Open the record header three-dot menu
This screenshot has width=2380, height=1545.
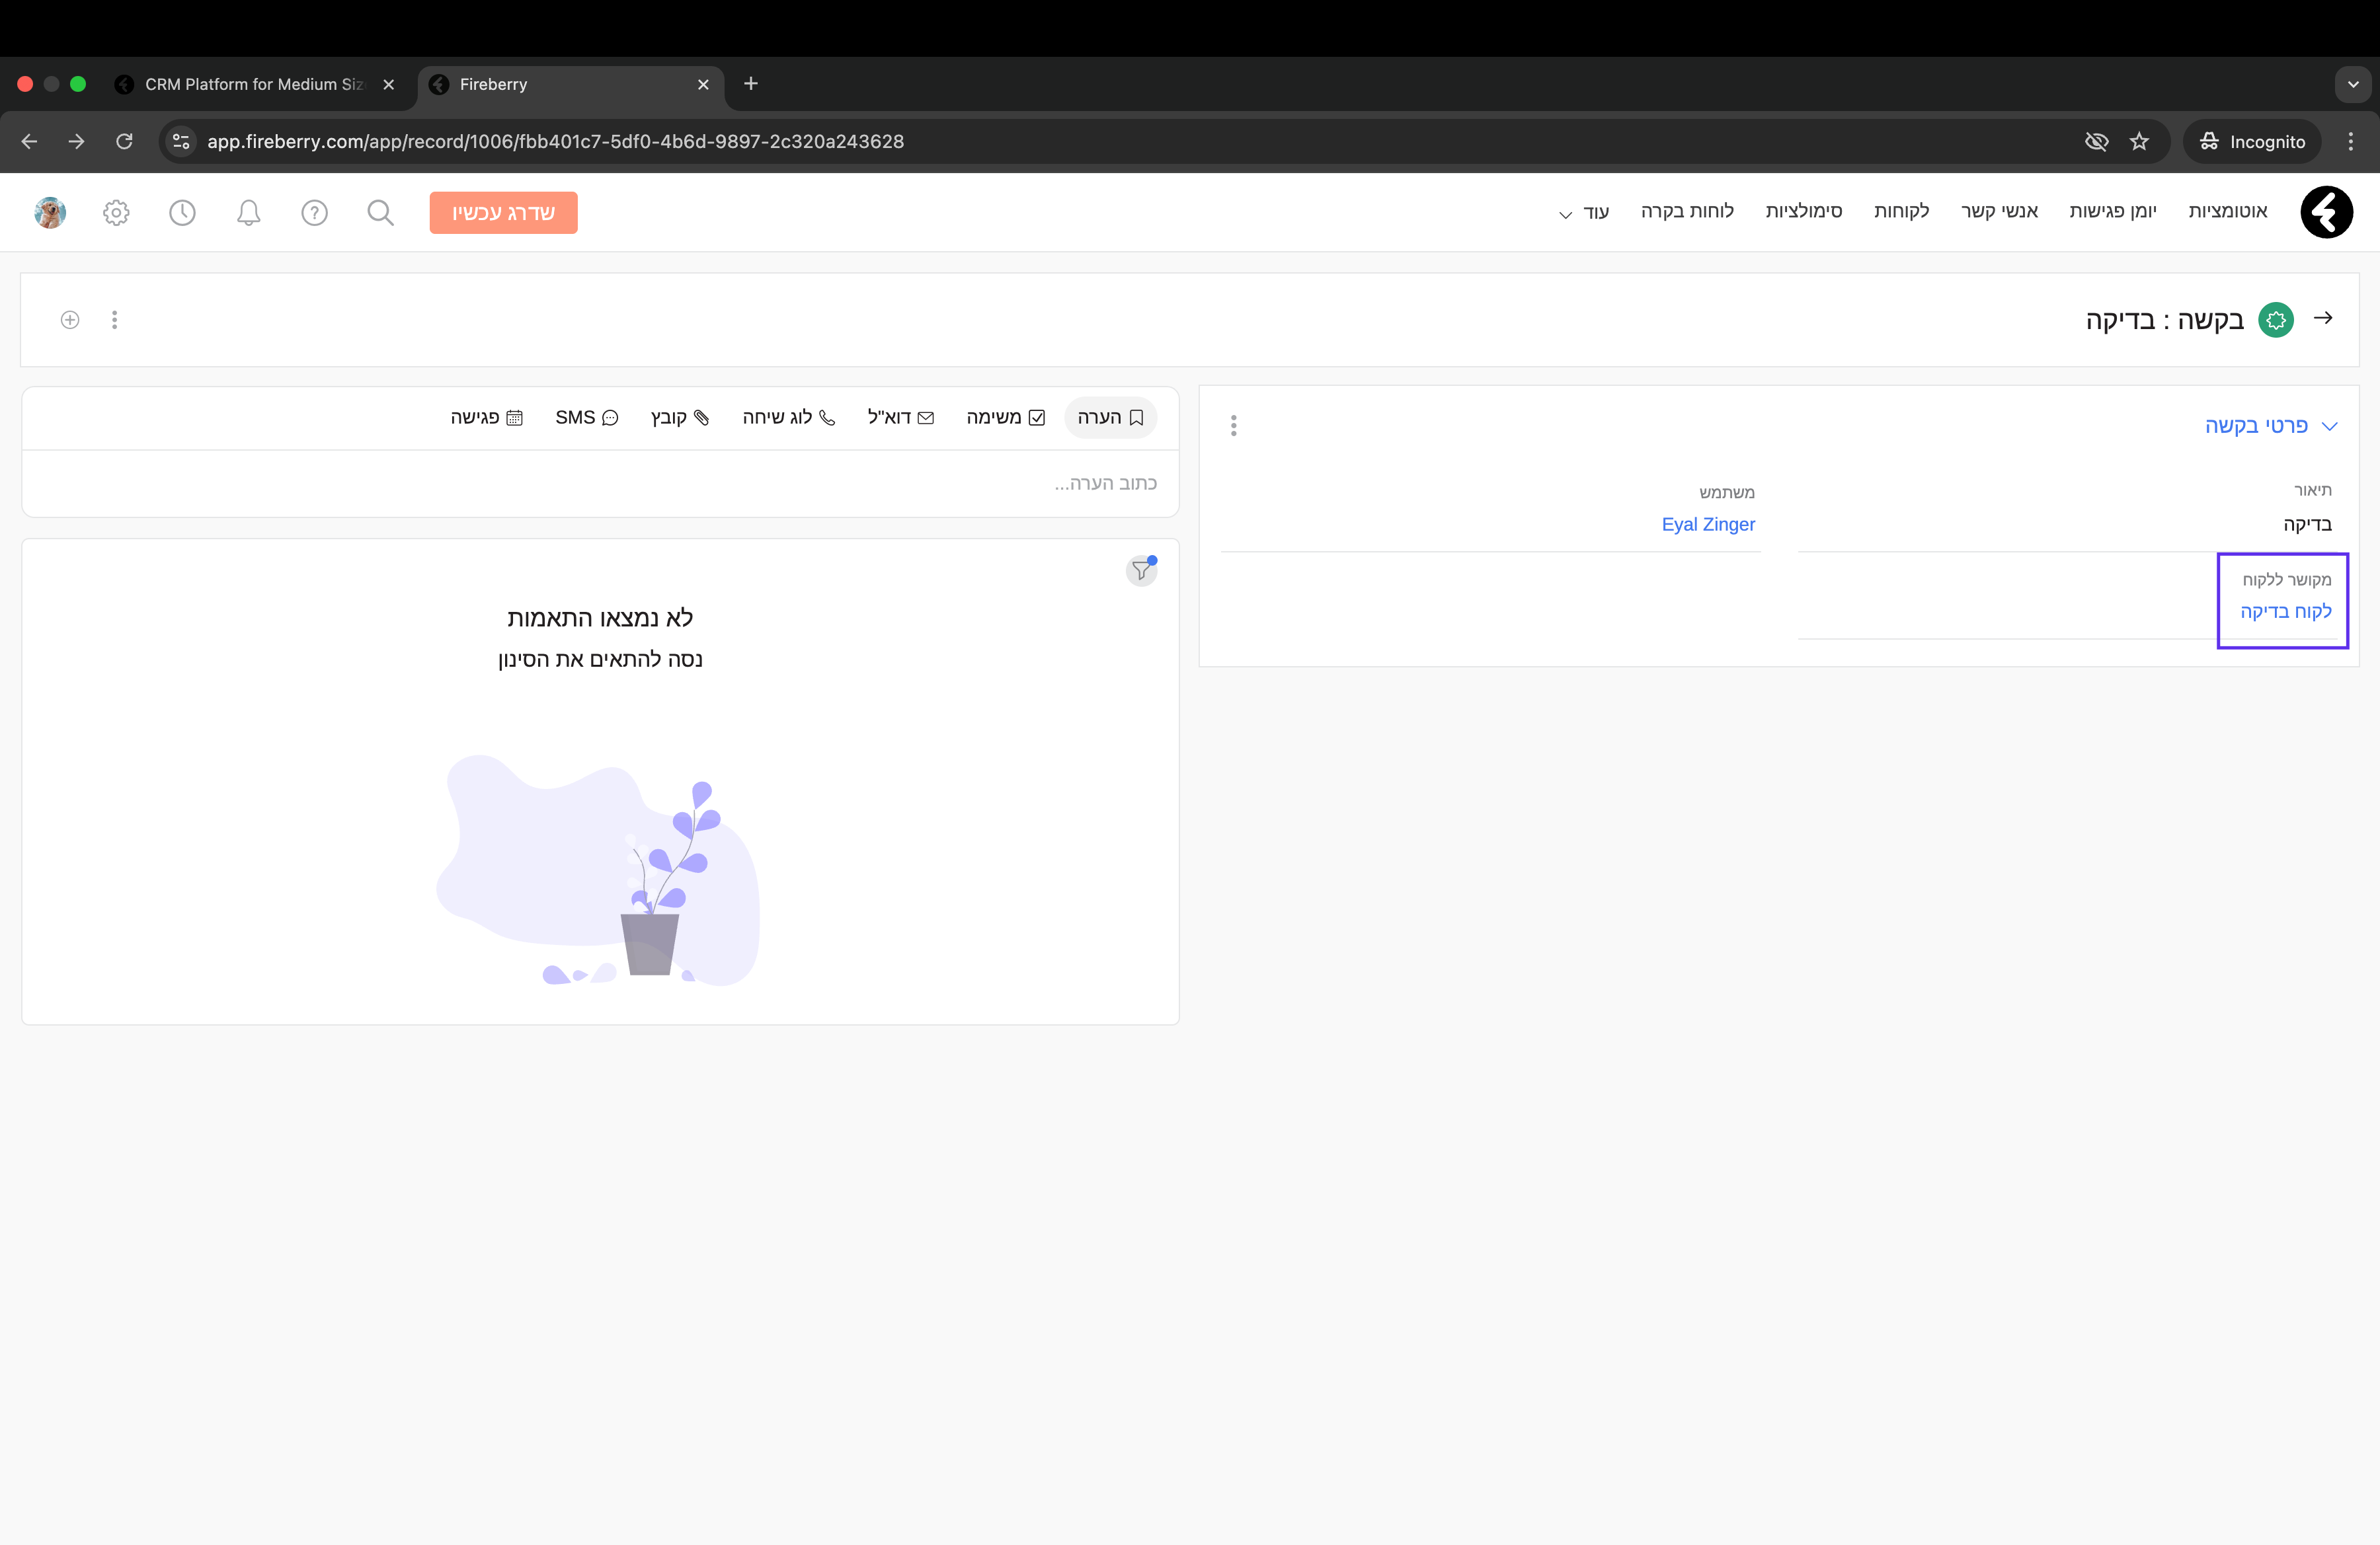tap(114, 320)
